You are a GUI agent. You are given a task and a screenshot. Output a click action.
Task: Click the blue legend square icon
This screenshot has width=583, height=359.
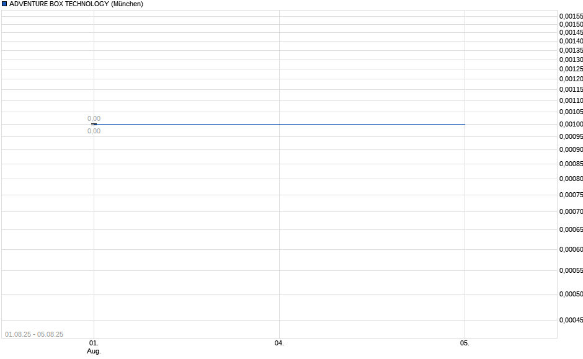tap(5, 4)
